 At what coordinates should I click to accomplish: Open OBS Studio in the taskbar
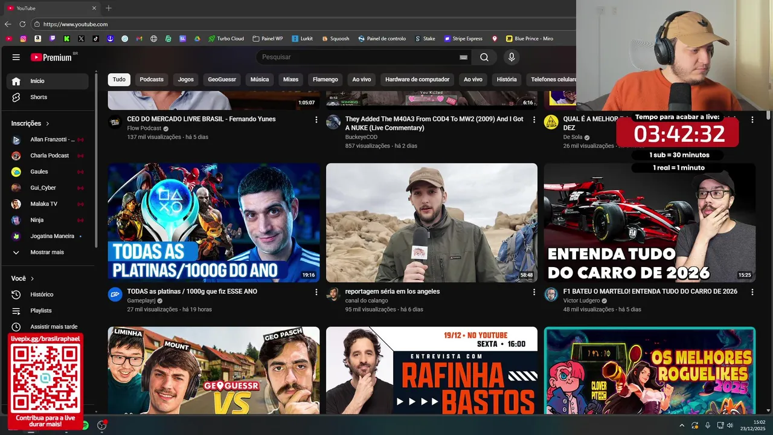tap(101, 425)
